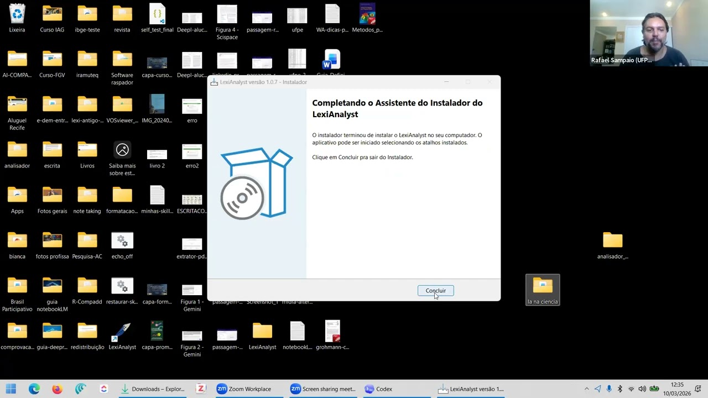Select the restaurar-sk batch file icon
708x398 pixels.
(x=122, y=290)
